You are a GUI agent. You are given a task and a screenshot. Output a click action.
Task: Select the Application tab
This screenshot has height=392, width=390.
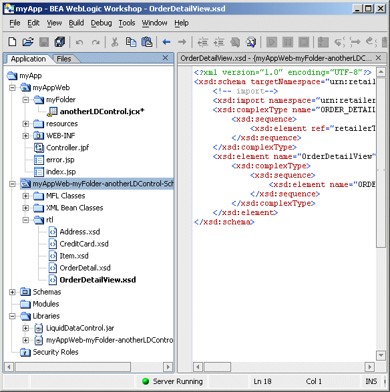coord(28,59)
